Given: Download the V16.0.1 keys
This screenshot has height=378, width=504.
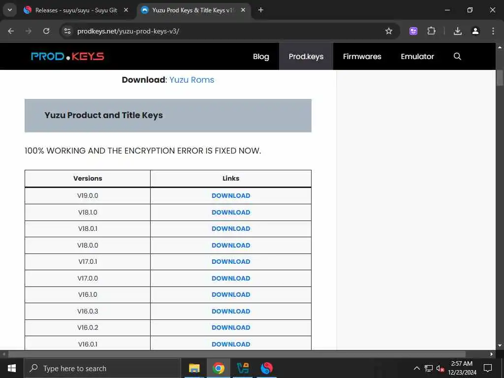Looking at the screenshot, I should [x=231, y=344].
